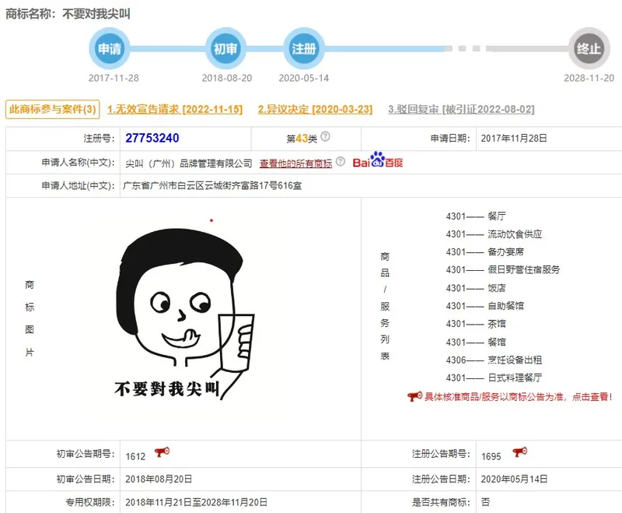The width and height of the screenshot is (622, 513).
Task: Select service item 自助餐馆
Action: pos(506,306)
